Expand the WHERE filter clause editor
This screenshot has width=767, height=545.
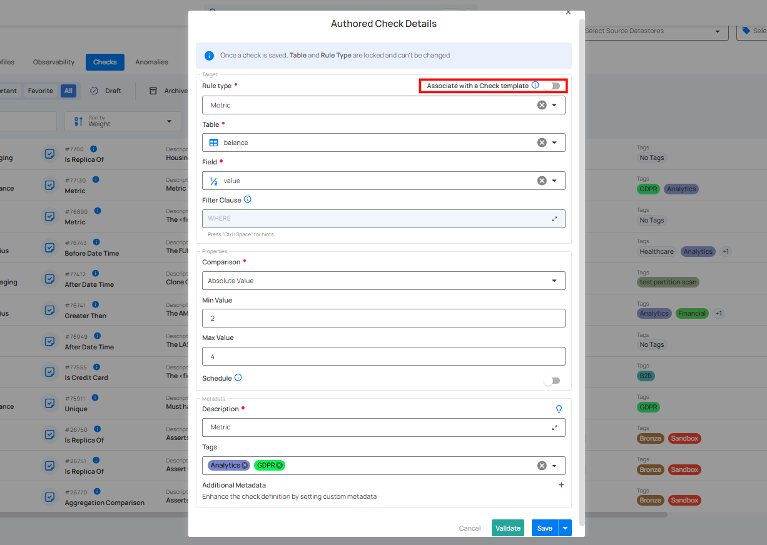(554, 219)
